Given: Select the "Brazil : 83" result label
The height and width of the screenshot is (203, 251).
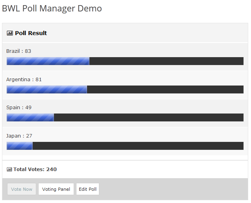Looking at the screenshot, I should pos(19,51).
